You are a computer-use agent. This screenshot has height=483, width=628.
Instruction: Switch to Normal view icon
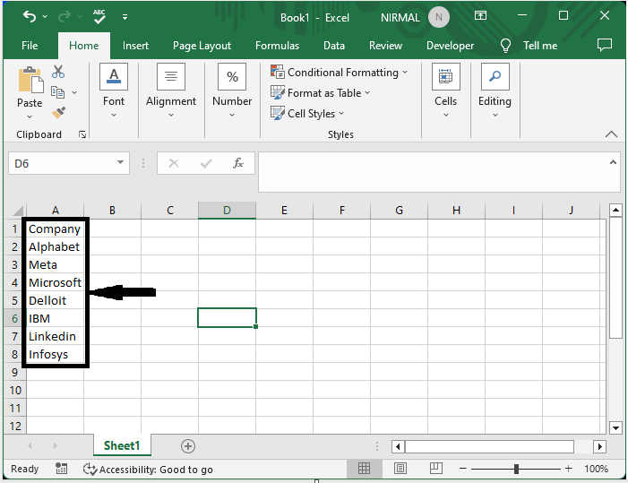pos(364,468)
